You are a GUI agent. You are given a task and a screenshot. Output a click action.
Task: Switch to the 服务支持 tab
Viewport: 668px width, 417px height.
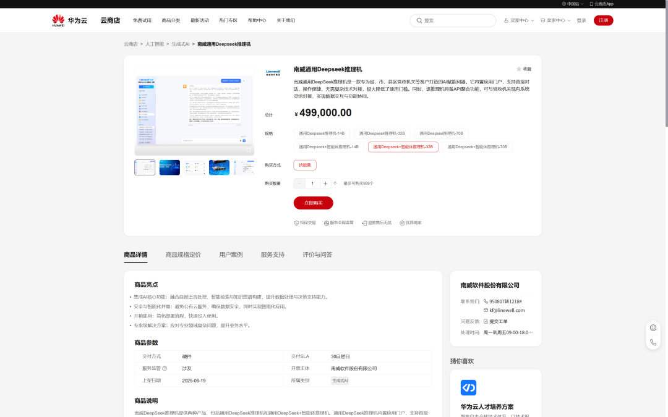(x=273, y=255)
